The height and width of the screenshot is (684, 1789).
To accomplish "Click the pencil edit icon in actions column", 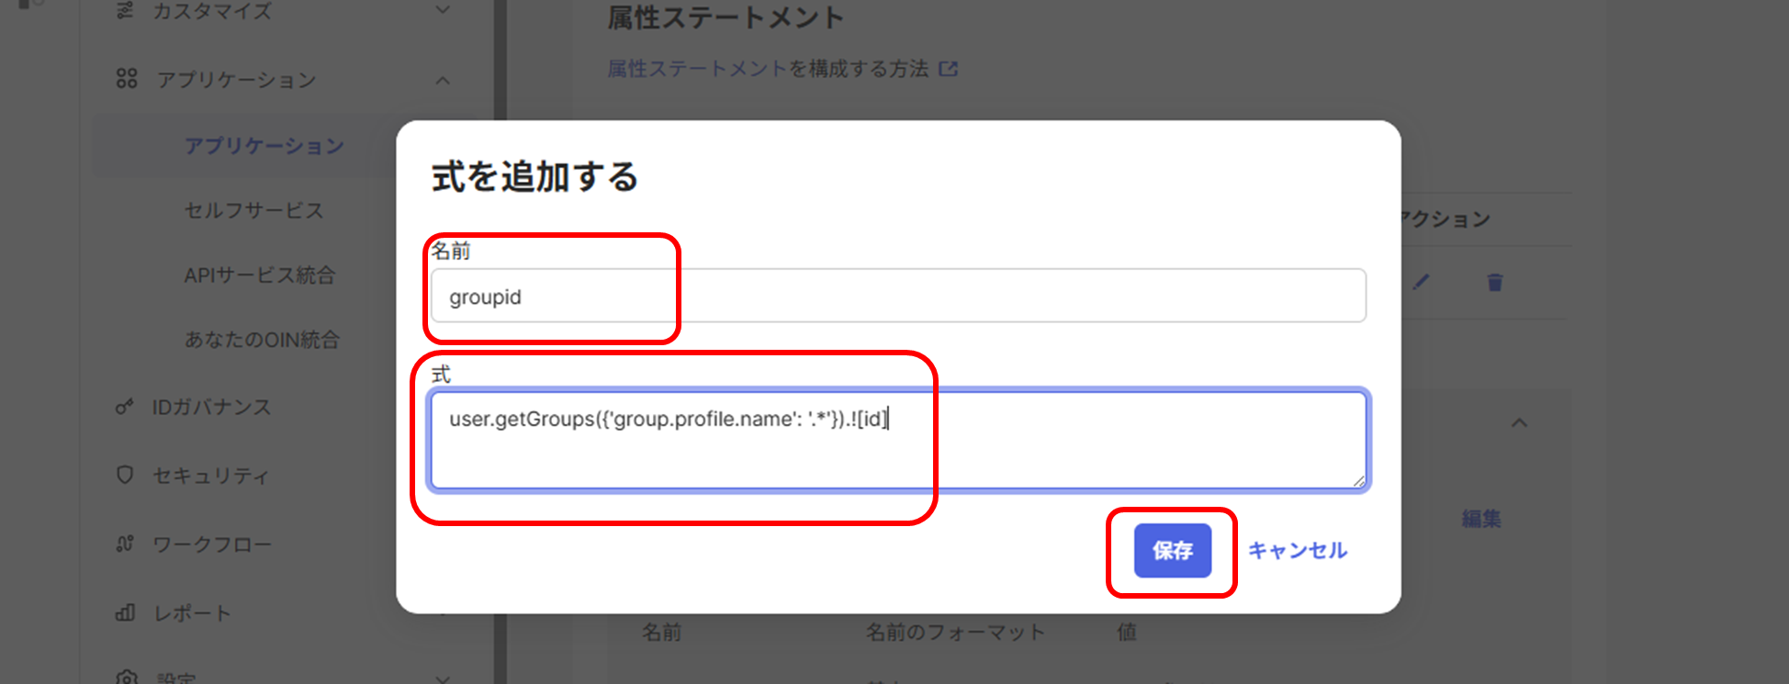I will (1421, 282).
